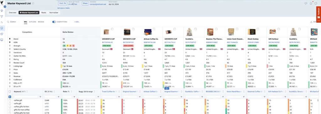Pin the Review Count row

(10, 63)
